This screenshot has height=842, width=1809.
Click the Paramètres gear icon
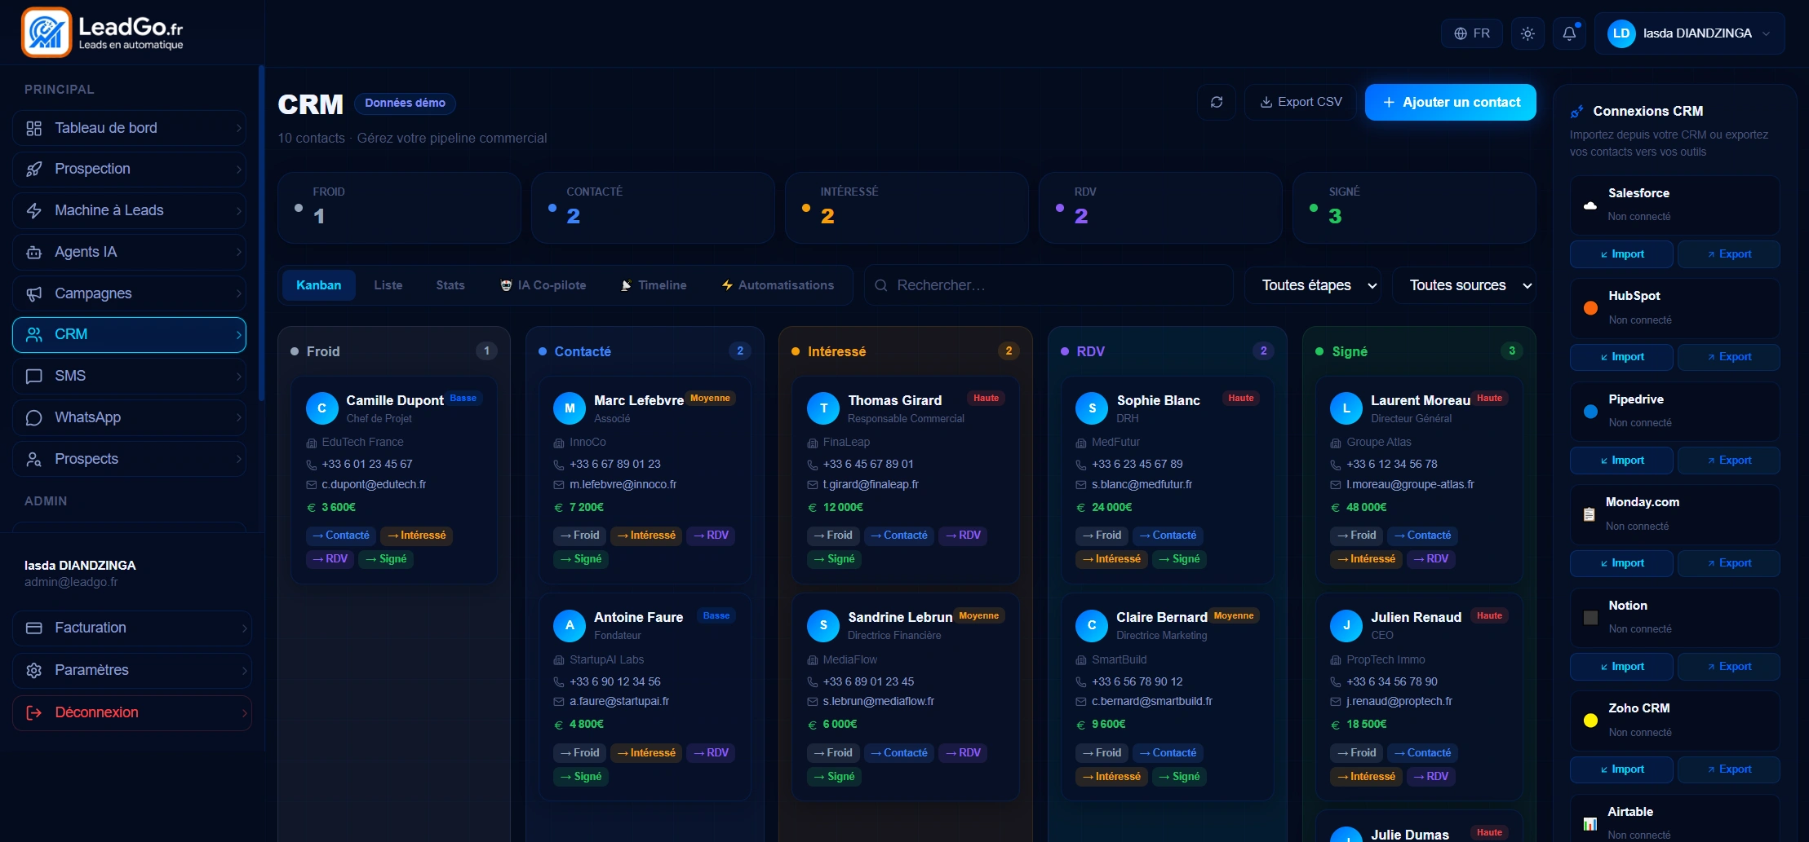point(33,670)
